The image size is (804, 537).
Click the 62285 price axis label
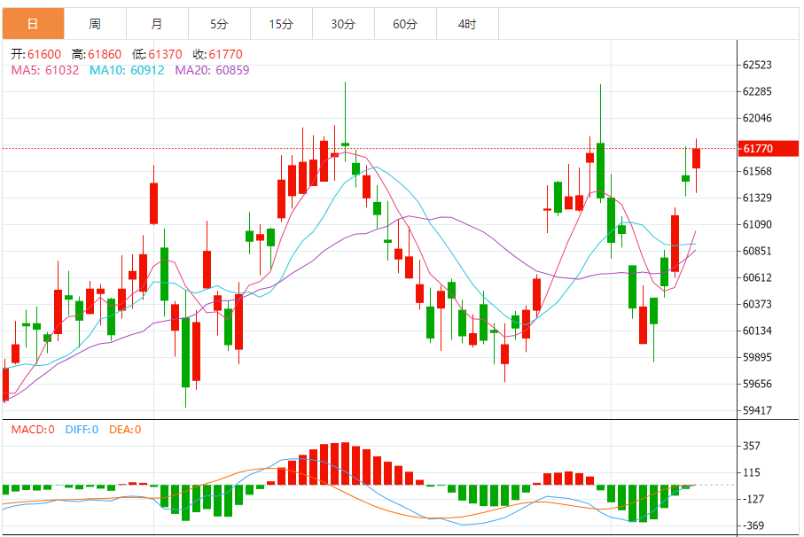click(x=757, y=92)
